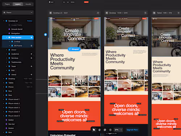Click the grid icon next to Picure stack 1
181x136 pixels.
[x=7, y=99]
